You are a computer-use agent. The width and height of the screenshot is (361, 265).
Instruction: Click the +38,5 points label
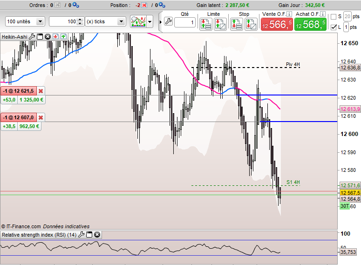[9, 126]
